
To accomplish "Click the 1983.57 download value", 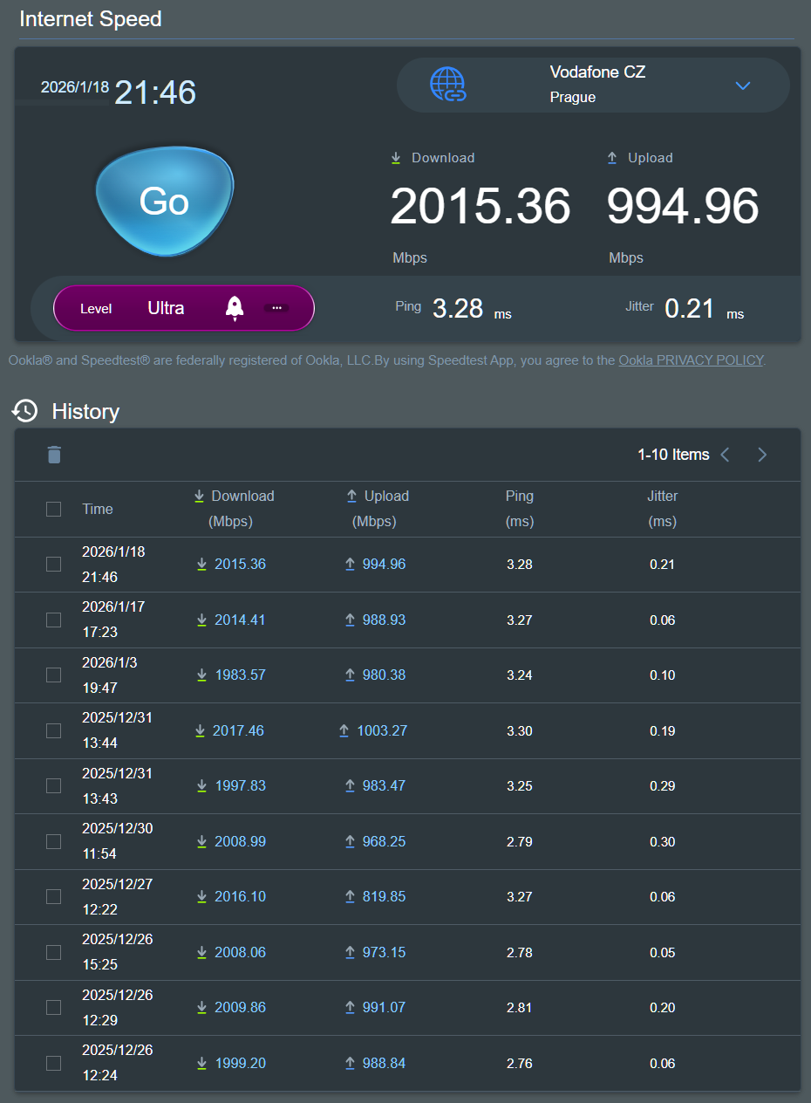I will (240, 675).
